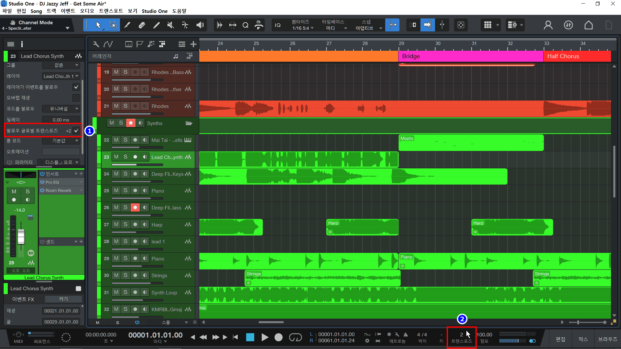Click the Q quantize icon in the toolbar
621x349 pixels.
(245, 25)
